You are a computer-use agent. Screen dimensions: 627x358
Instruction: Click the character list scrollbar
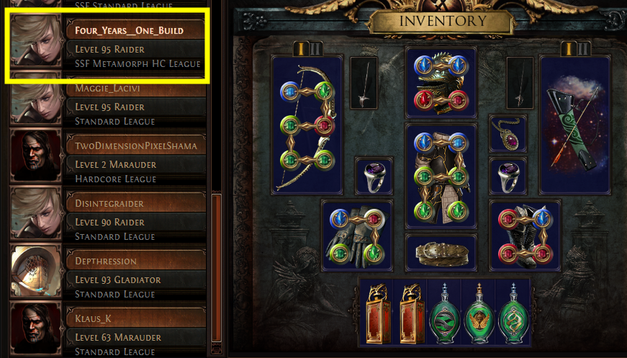(217, 267)
